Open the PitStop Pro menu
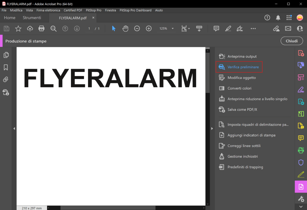This screenshot has height=210, width=307. (x=94, y=10)
